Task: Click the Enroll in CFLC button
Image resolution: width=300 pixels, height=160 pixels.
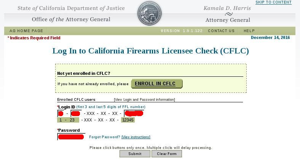Action: (157, 84)
